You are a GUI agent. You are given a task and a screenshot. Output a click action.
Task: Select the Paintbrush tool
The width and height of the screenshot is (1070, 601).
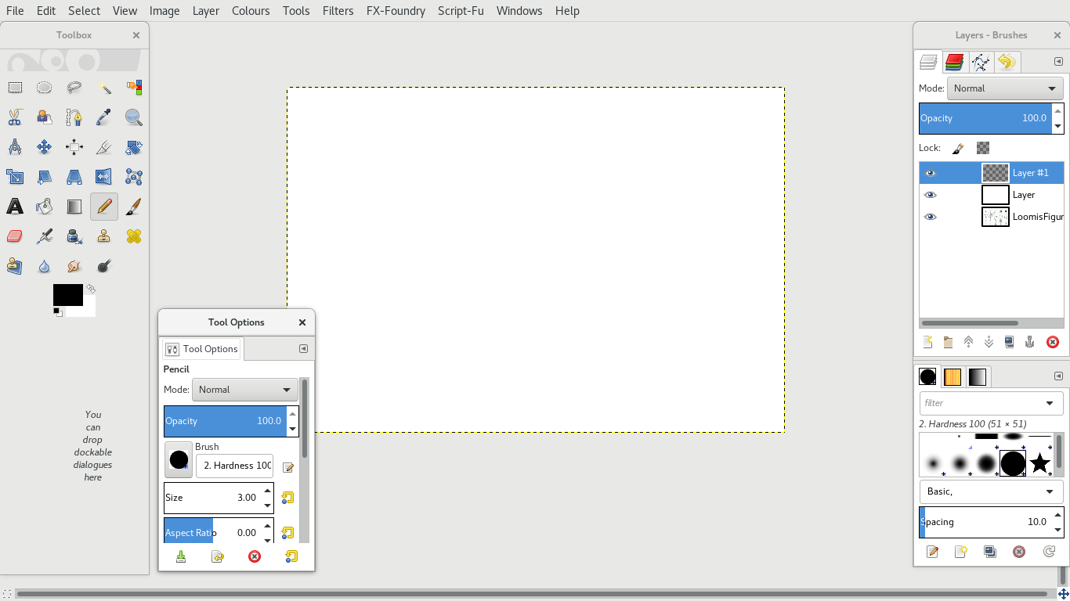tap(134, 207)
